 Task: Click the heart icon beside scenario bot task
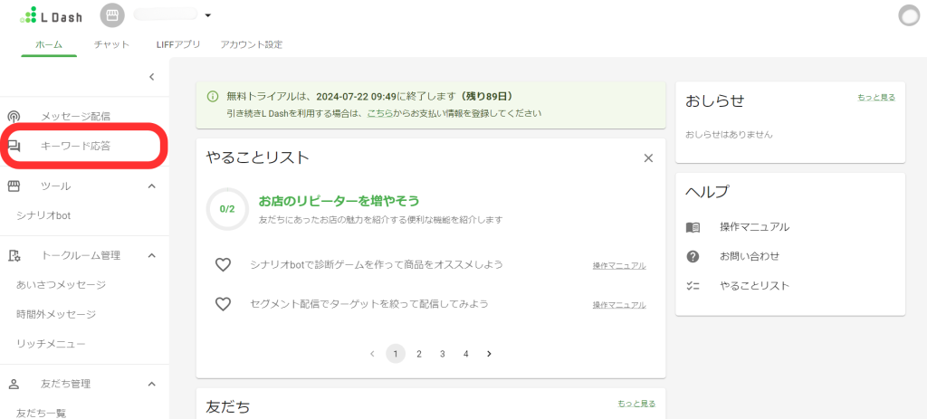(223, 265)
